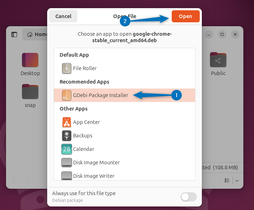The image size is (254, 210).
Task: Click the Desktop folder label
Action: click(x=30, y=73)
